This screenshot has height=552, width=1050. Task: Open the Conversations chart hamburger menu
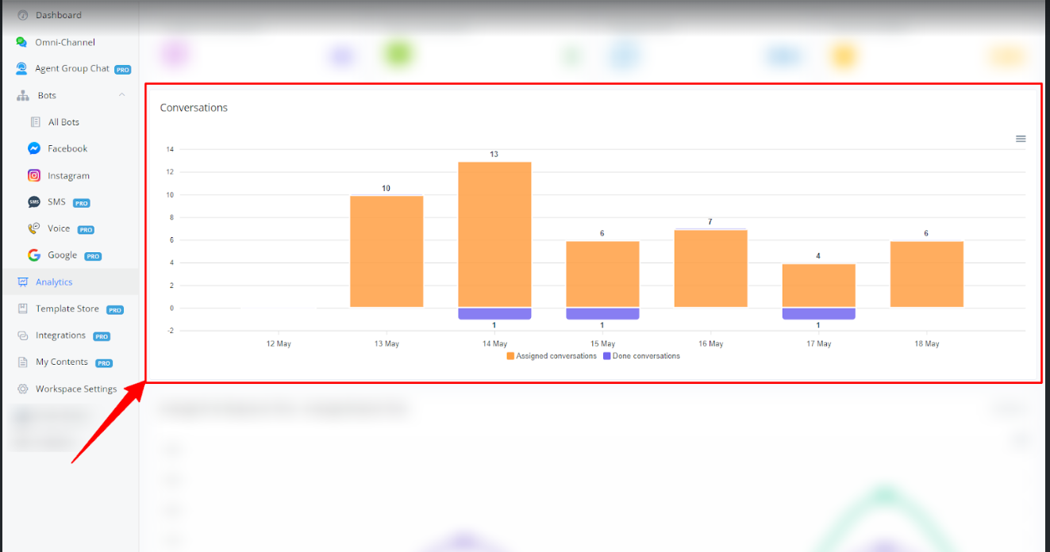[x=1021, y=139]
